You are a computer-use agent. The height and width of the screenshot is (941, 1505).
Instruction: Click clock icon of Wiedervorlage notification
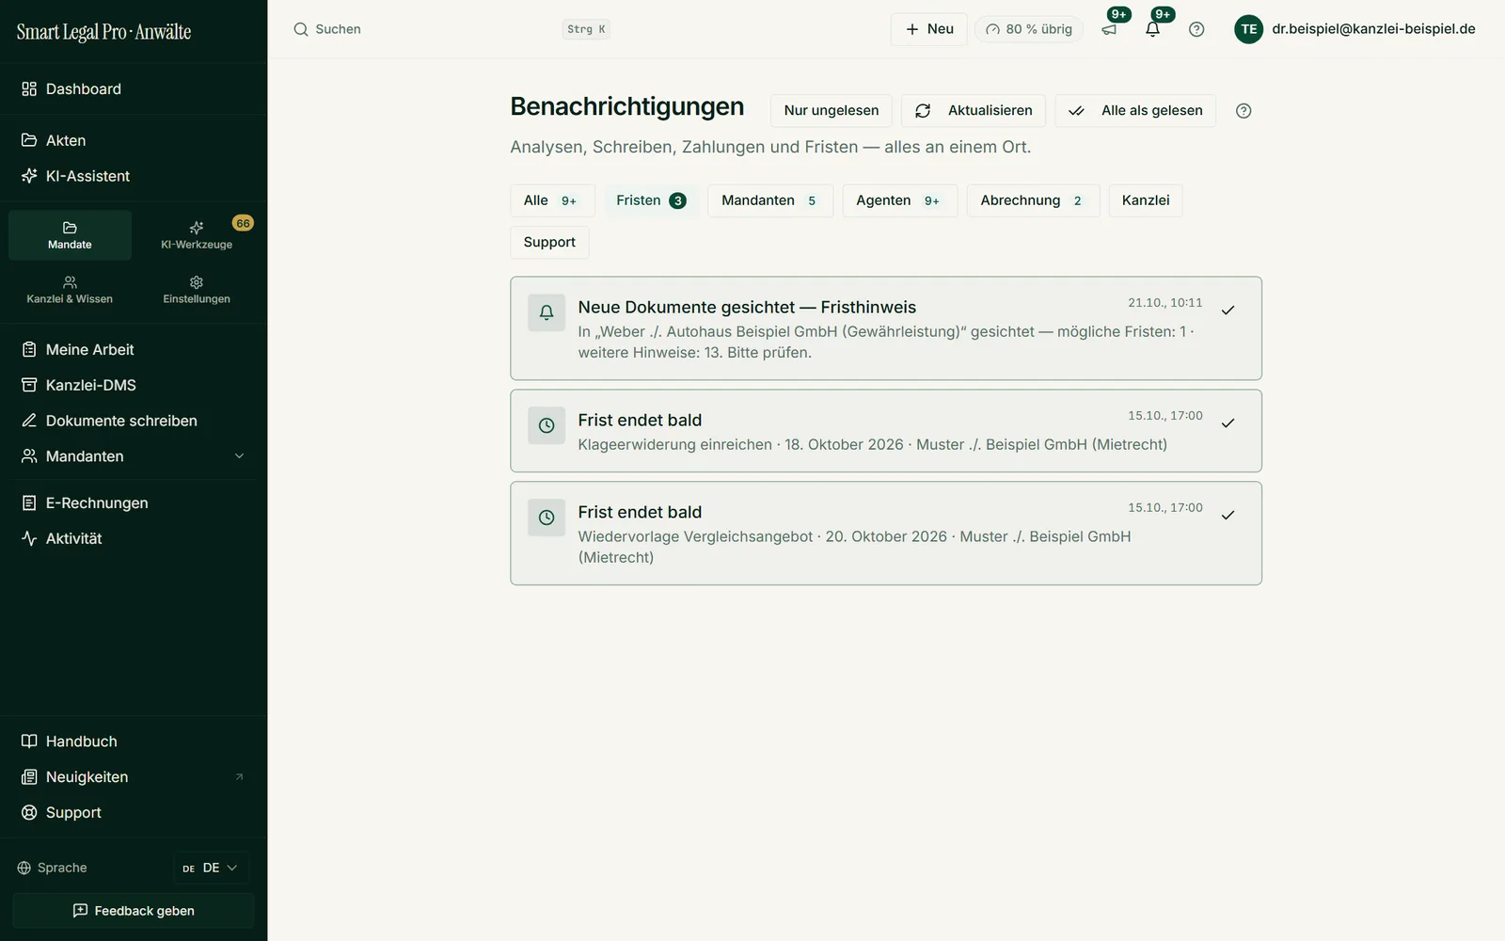click(547, 518)
